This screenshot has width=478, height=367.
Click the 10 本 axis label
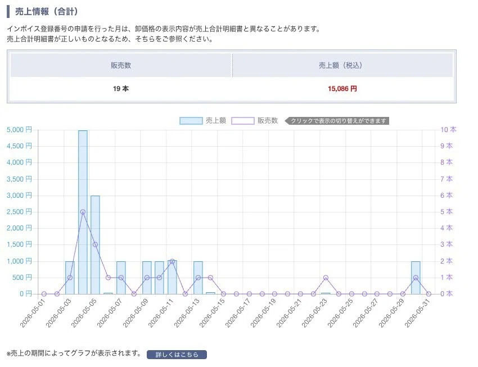click(448, 130)
